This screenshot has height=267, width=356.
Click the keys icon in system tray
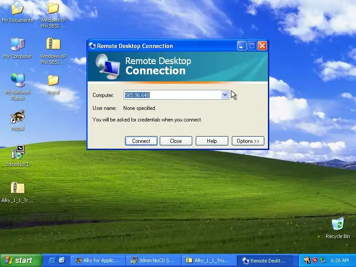pos(307,260)
